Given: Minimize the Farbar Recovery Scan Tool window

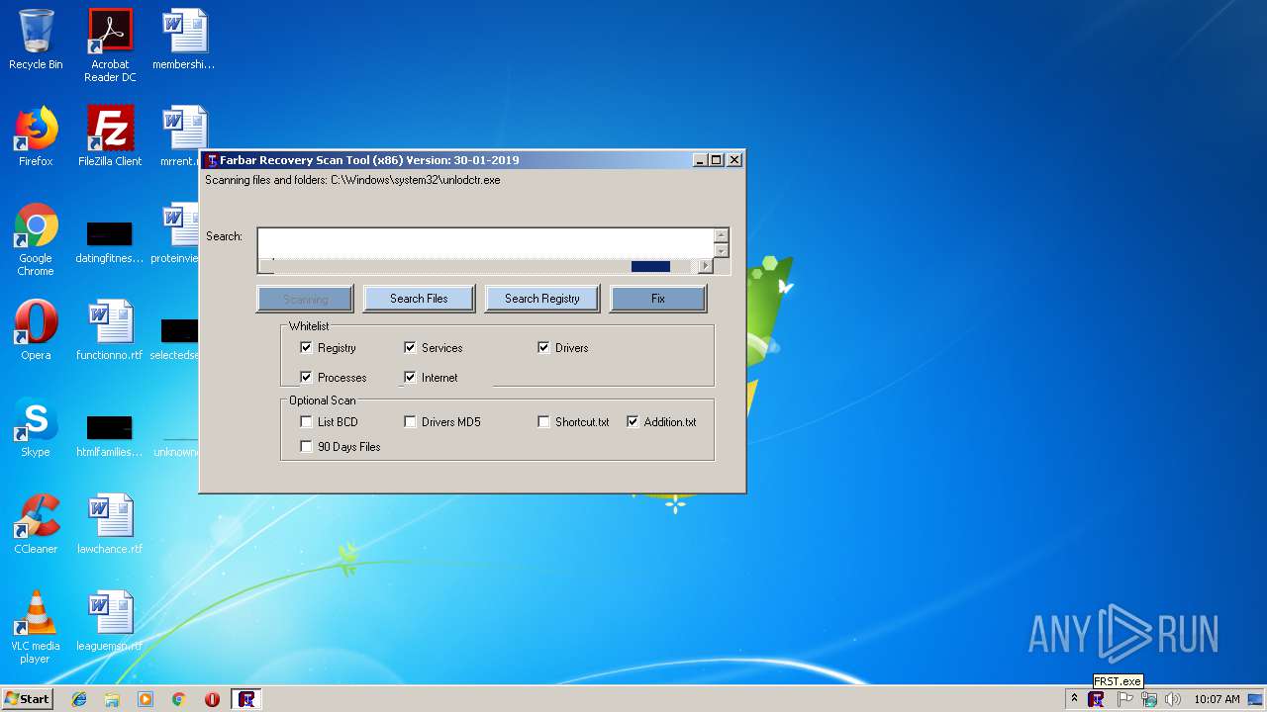Looking at the screenshot, I should pyautogui.click(x=700, y=160).
